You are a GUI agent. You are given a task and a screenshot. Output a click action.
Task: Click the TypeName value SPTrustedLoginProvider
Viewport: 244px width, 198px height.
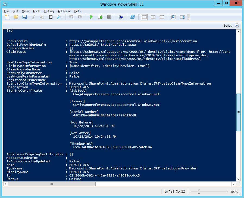[x=133, y=168]
